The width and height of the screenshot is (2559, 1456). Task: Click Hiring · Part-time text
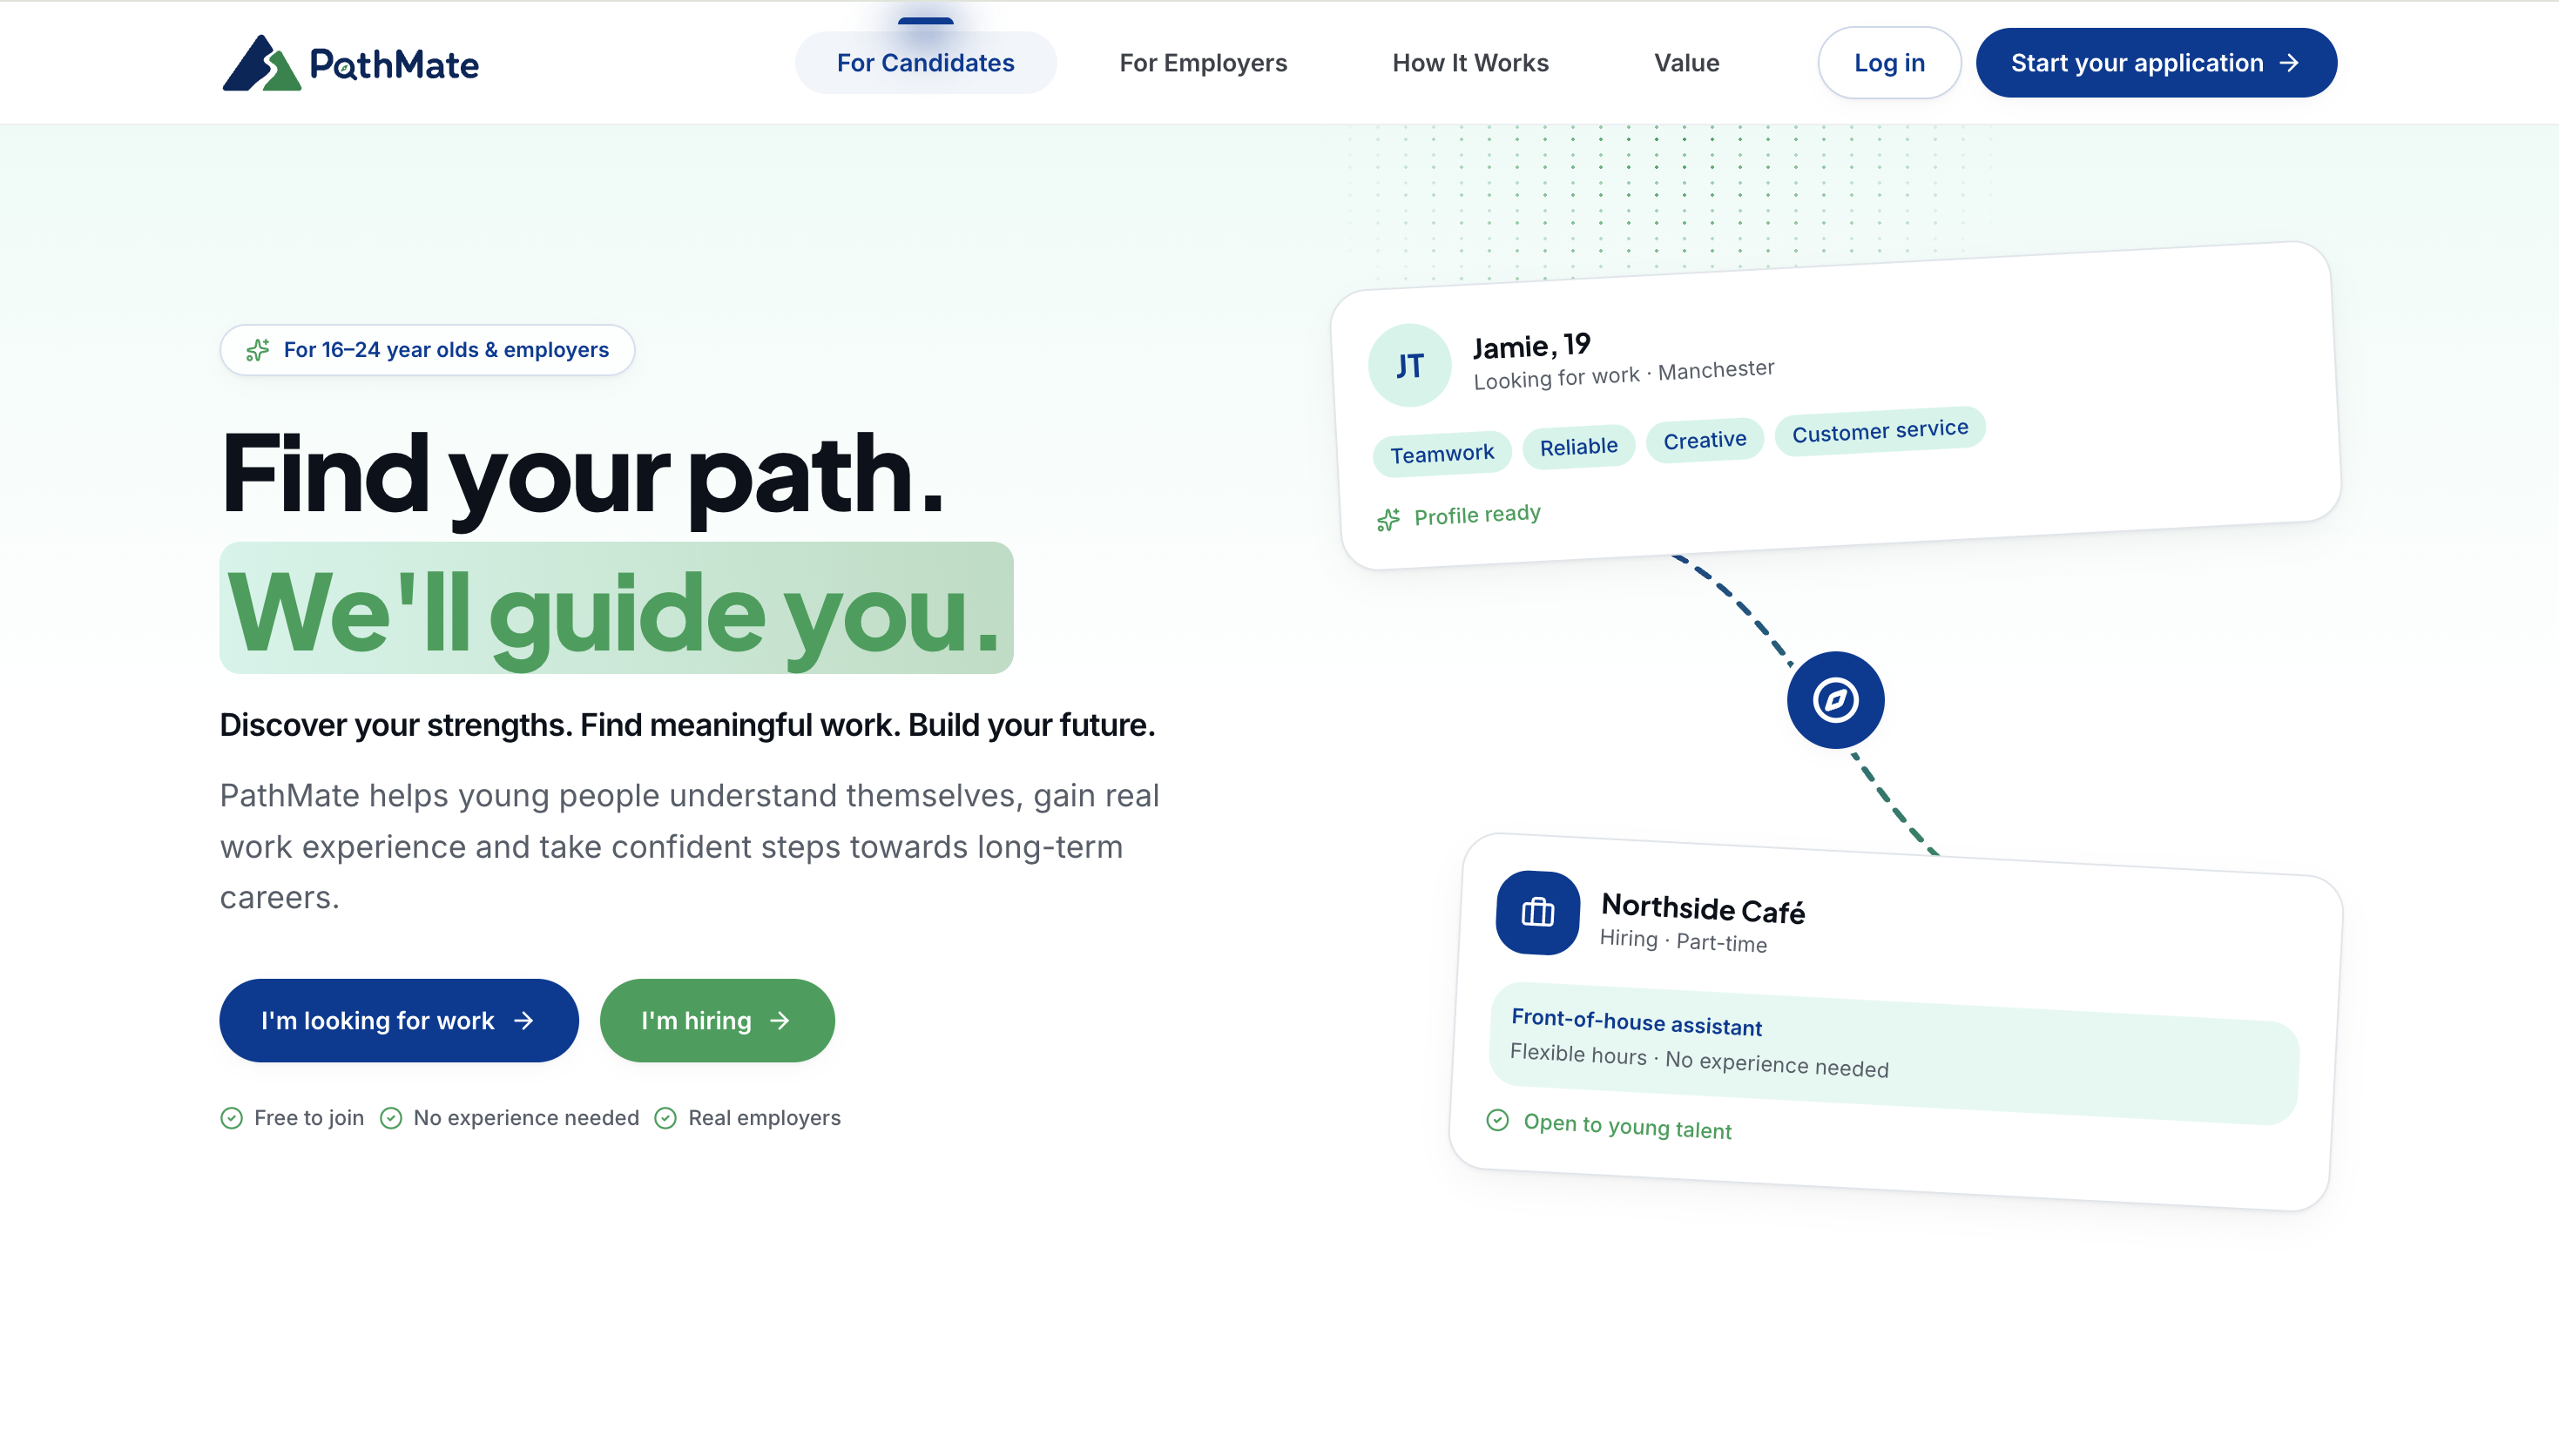(x=1682, y=940)
